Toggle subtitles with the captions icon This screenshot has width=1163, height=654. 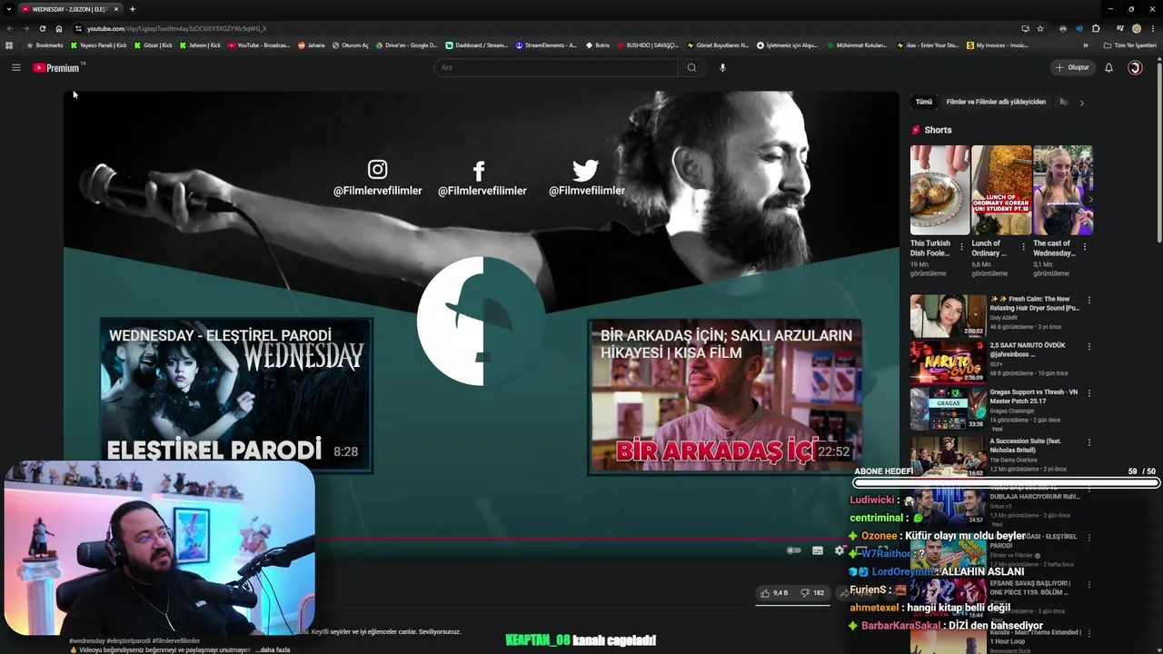pos(817,550)
